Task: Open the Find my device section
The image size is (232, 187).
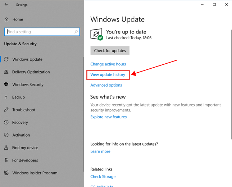Action: point(26,148)
